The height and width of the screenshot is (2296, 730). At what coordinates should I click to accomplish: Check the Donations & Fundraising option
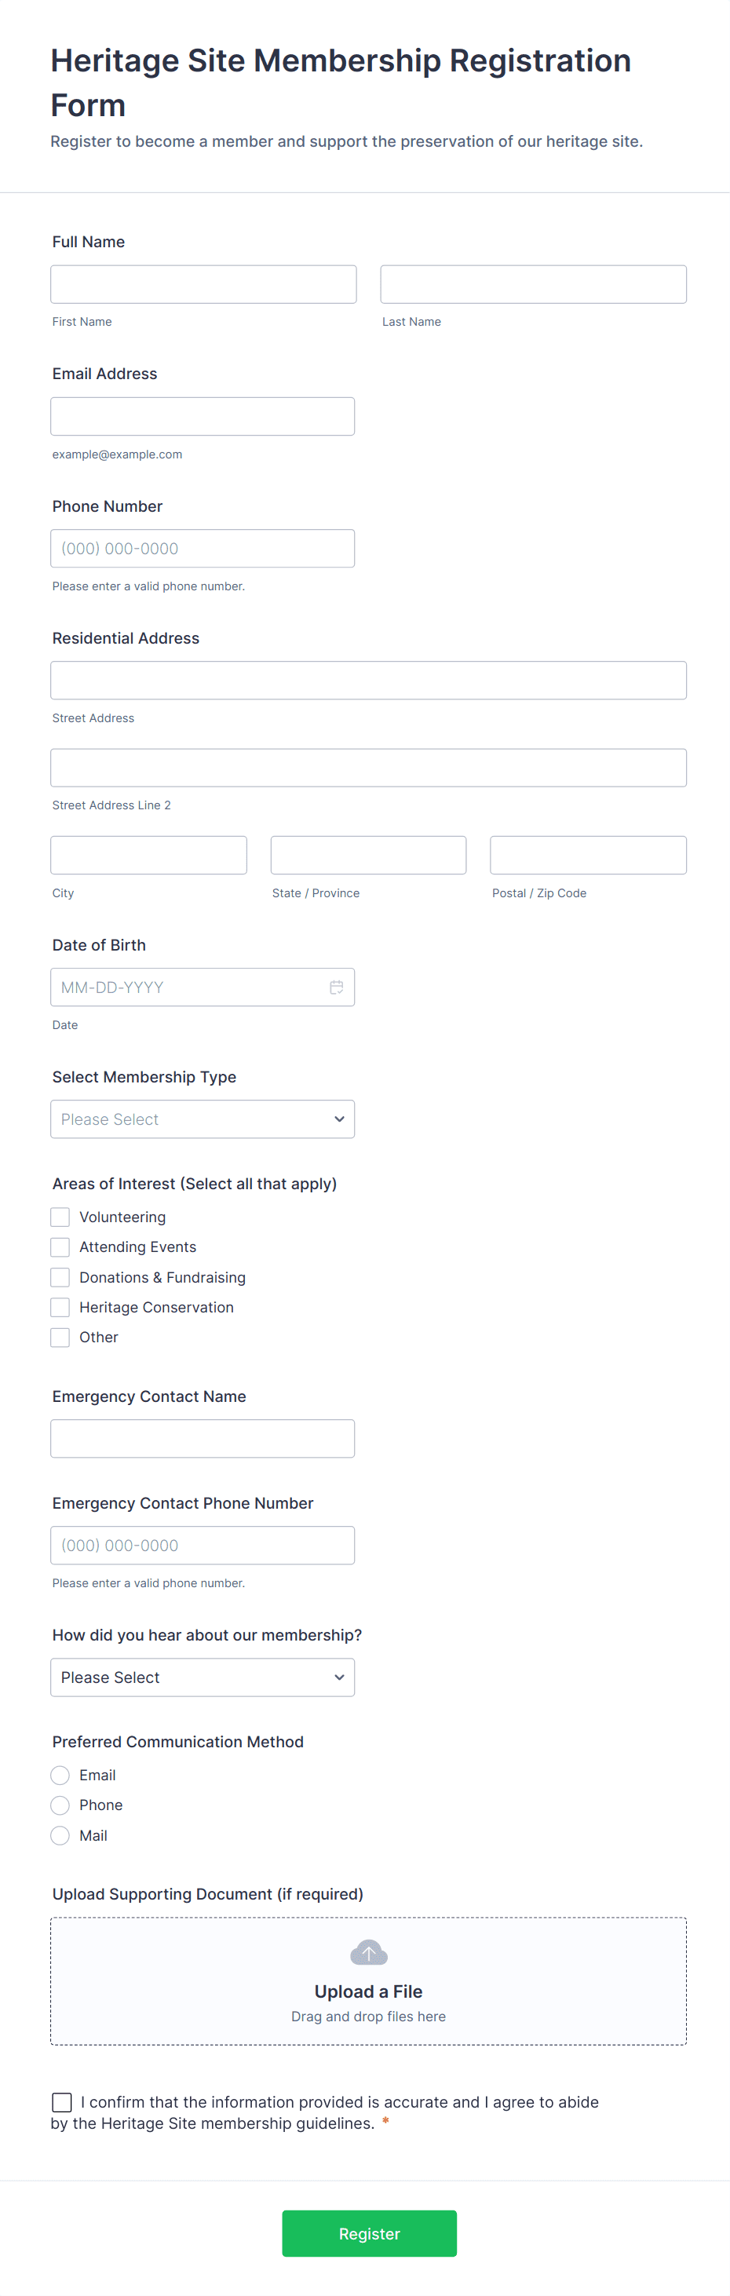(x=60, y=1276)
